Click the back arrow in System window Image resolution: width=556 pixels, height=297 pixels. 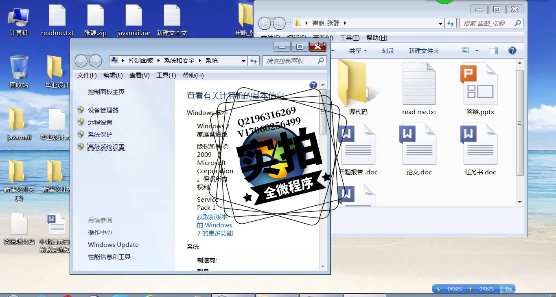click(x=81, y=61)
